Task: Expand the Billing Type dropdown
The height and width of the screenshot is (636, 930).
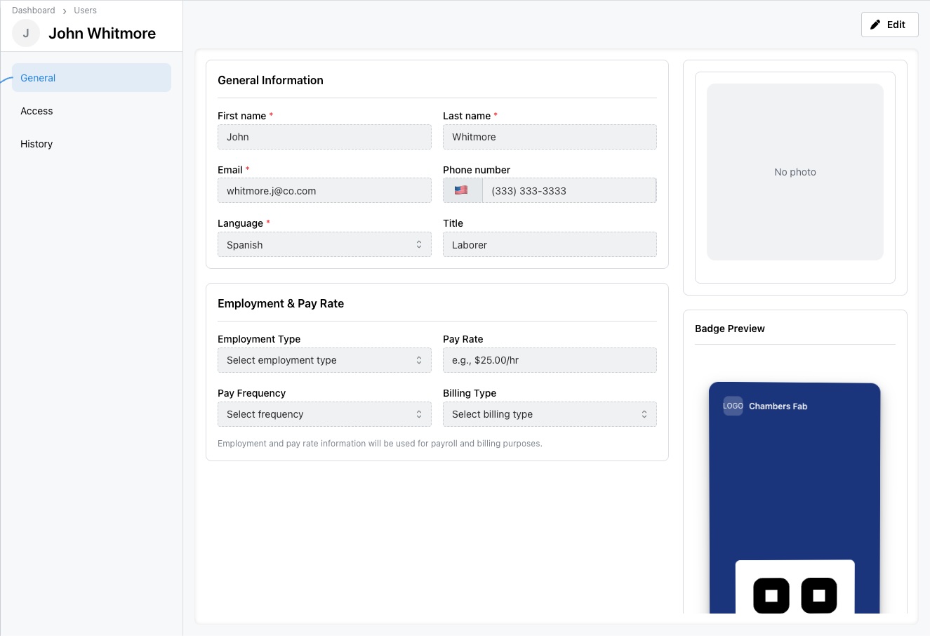Action: tap(550, 414)
